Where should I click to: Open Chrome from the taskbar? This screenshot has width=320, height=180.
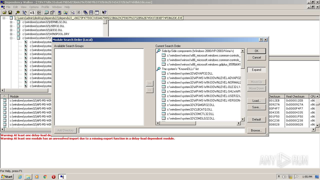45,177
